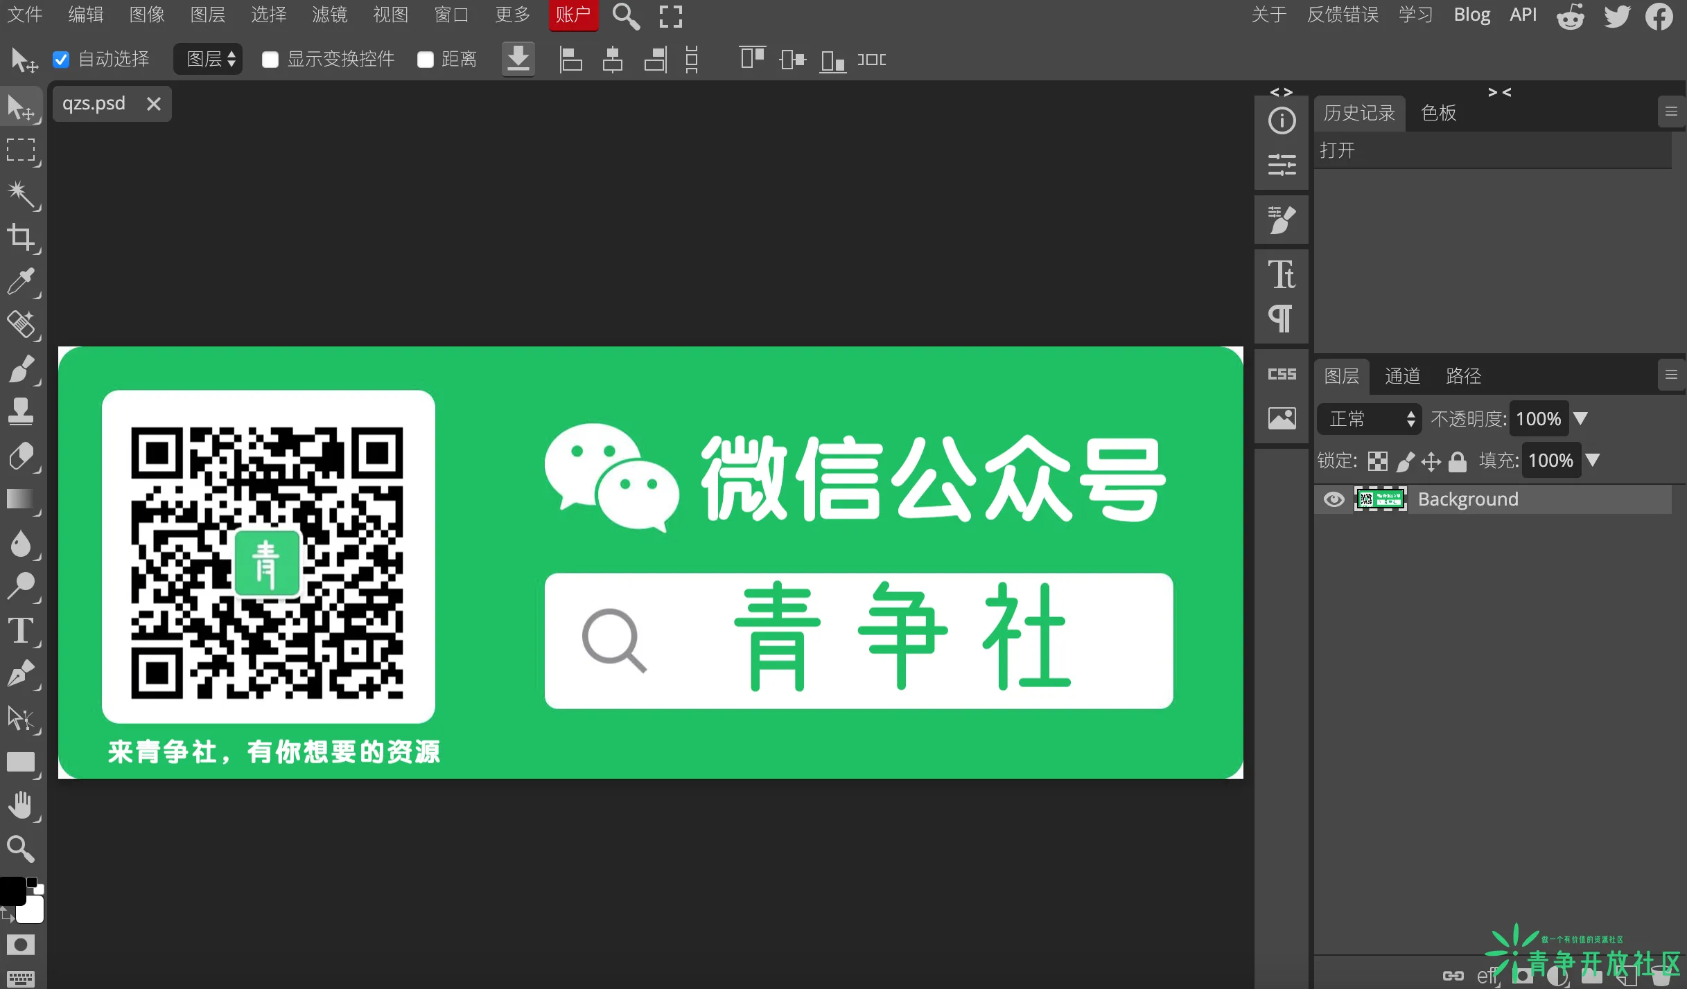Click the download export icon
The image size is (1687, 989).
[x=518, y=59]
